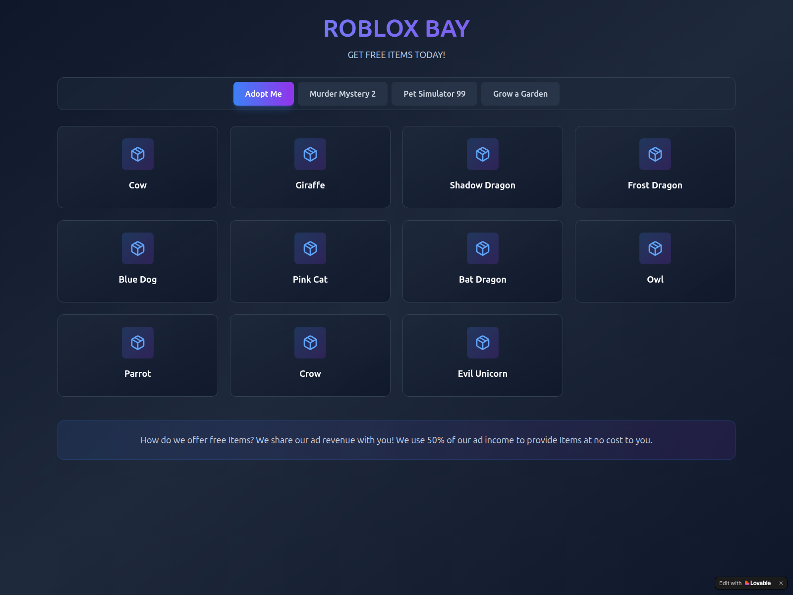
Task: Open the Evil Unicorn box icon
Action: (483, 343)
